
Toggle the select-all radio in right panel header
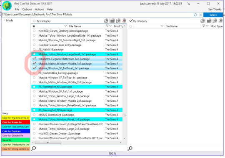click(x=130, y=26)
